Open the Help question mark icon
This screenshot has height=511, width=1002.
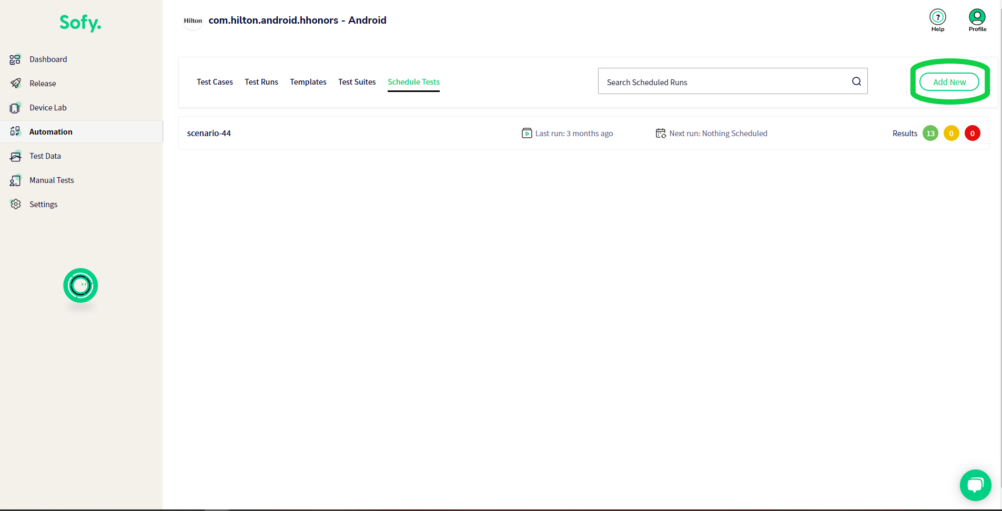pyautogui.click(x=937, y=17)
